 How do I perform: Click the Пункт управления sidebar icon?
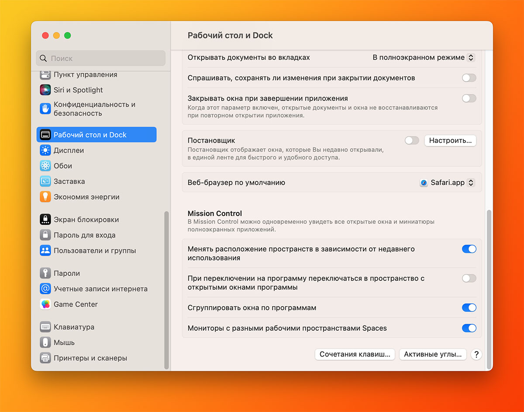pos(45,74)
